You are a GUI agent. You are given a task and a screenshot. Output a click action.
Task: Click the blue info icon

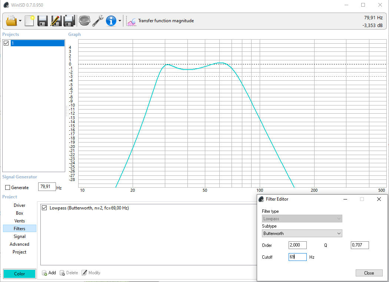point(111,21)
